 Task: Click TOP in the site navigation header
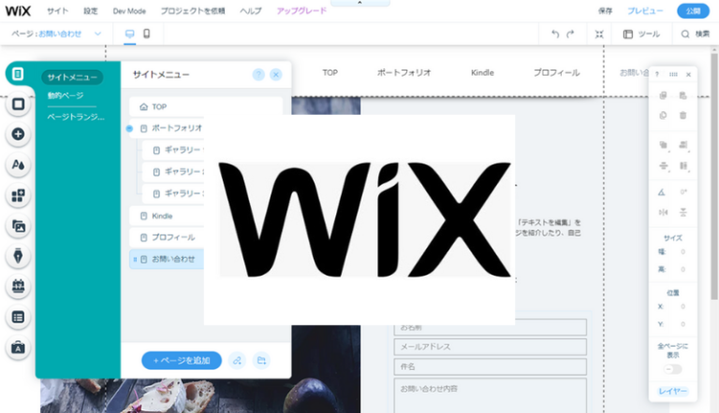click(x=330, y=72)
